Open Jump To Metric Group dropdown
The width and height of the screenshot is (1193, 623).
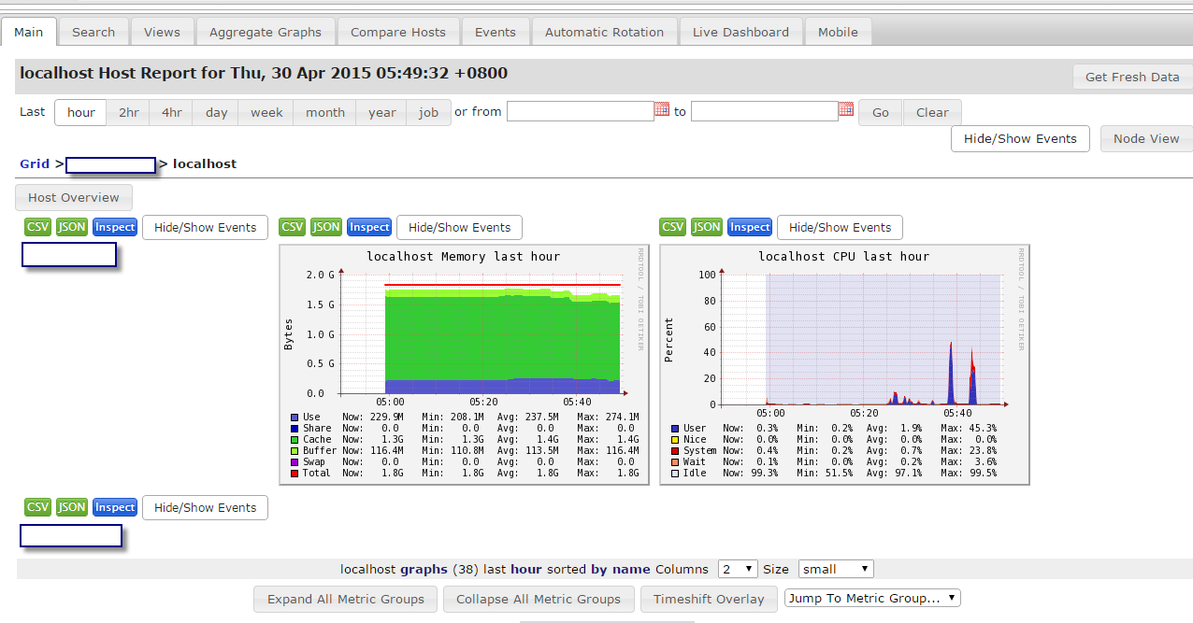(873, 598)
